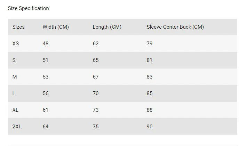Select the 2XL size row label

[17, 127]
